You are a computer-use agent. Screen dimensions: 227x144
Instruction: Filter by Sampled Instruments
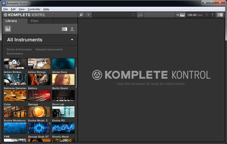tap(49, 49)
